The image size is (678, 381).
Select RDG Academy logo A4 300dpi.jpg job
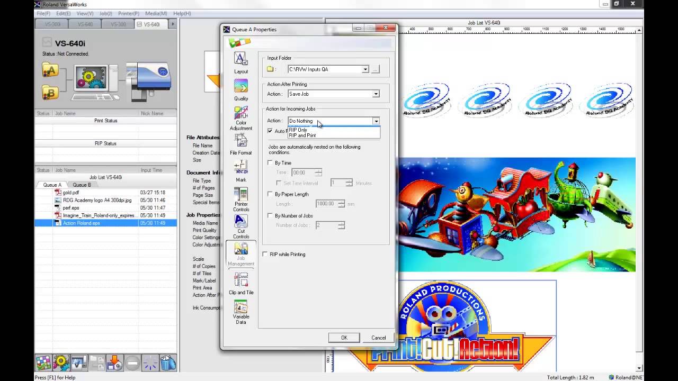(x=106, y=201)
